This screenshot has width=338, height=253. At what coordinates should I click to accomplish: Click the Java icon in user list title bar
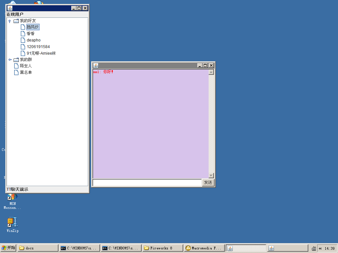click(10, 8)
